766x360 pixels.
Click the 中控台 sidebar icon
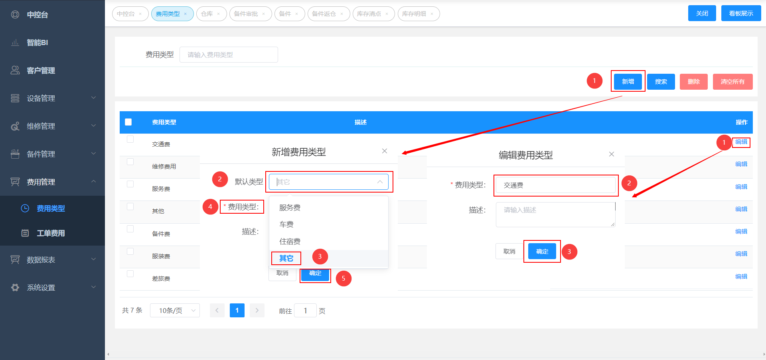tap(15, 15)
